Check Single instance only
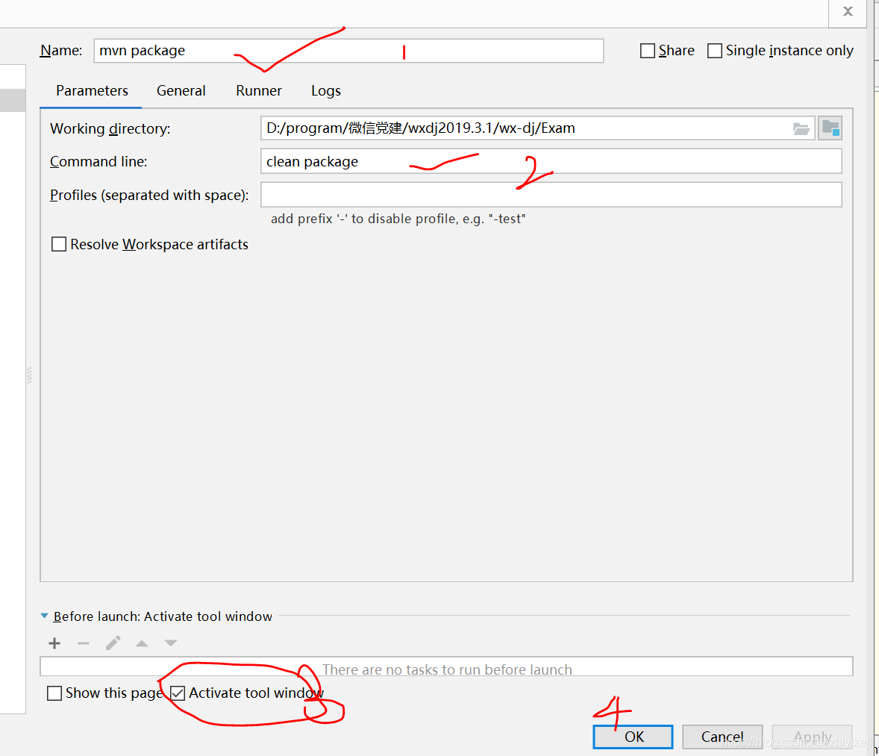This screenshot has height=756, width=879. point(715,51)
